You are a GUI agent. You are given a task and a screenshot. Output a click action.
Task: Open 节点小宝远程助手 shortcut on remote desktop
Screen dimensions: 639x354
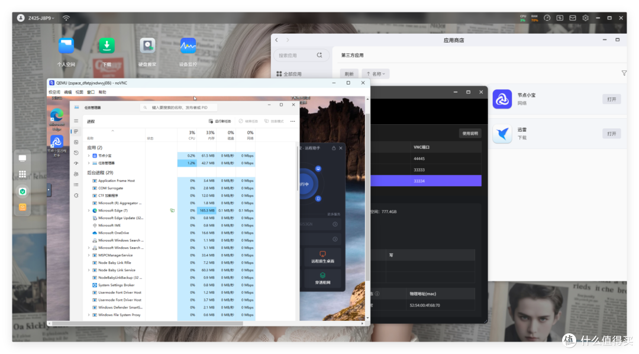(x=57, y=145)
